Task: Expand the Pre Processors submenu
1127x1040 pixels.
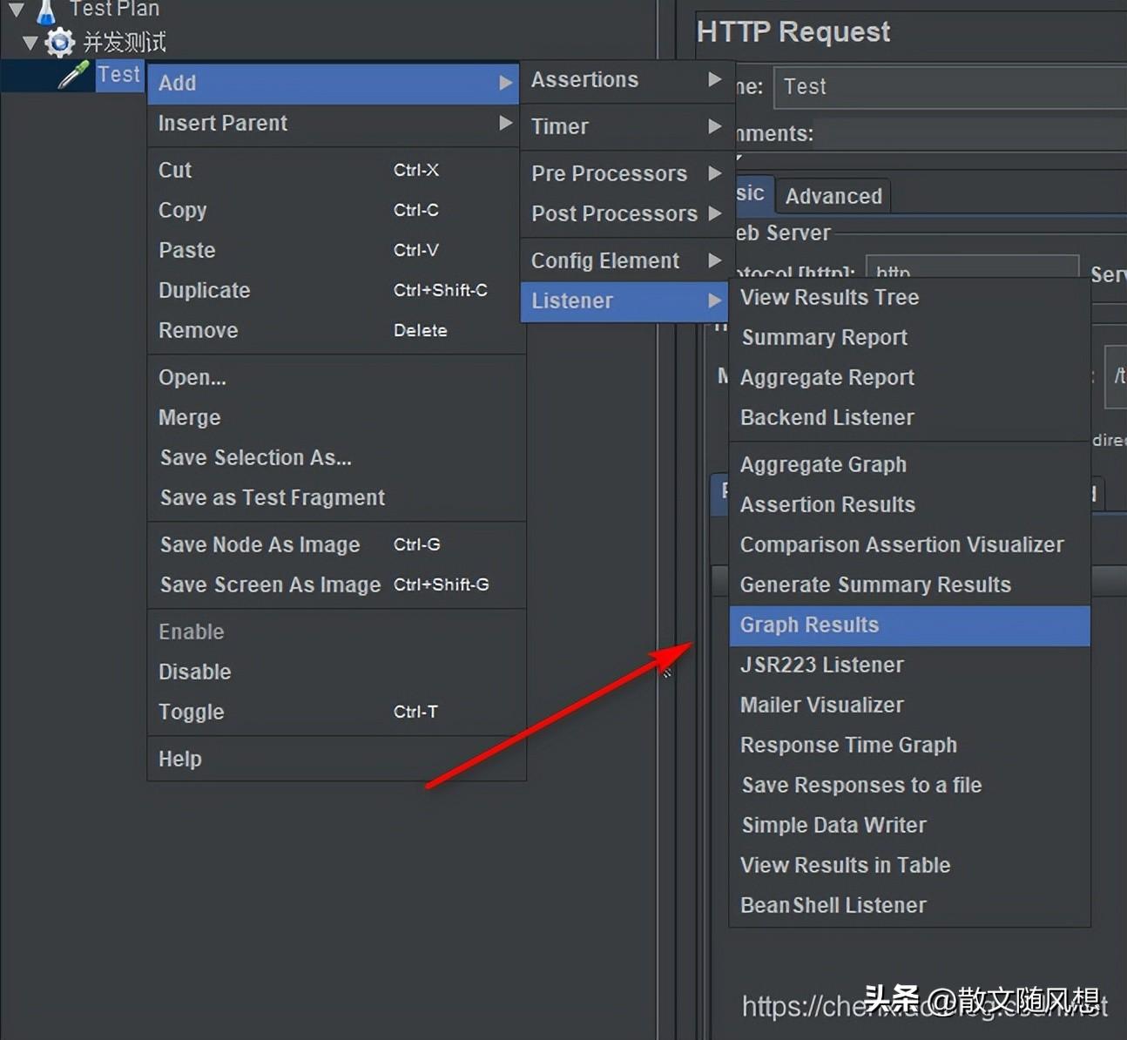Action: click(628, 174)
